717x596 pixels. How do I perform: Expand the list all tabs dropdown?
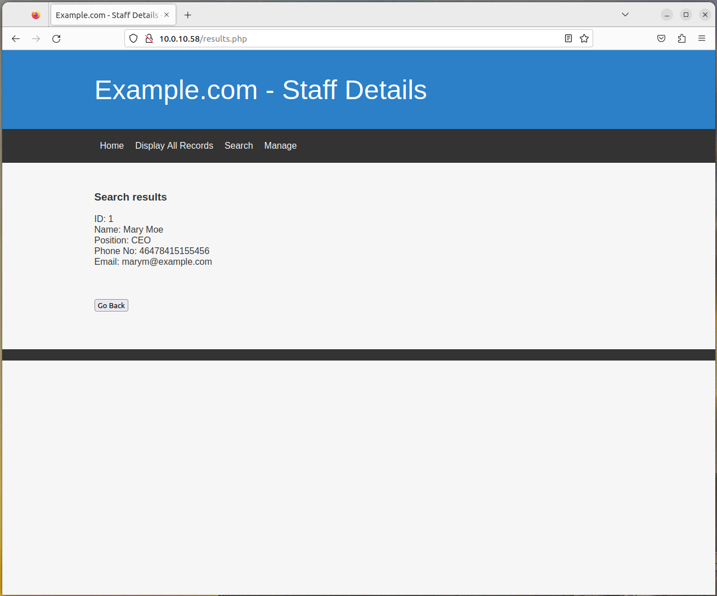(625, 15)
